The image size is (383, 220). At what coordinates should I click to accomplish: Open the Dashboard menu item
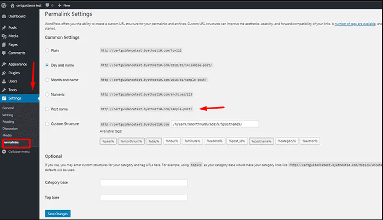point(17,16)
